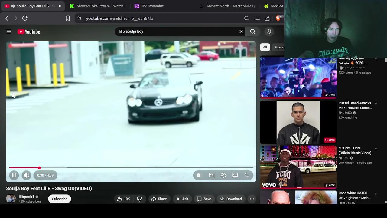Click the page scrollbar down arrow
This screenshot has height=218, width=387.
385,202
